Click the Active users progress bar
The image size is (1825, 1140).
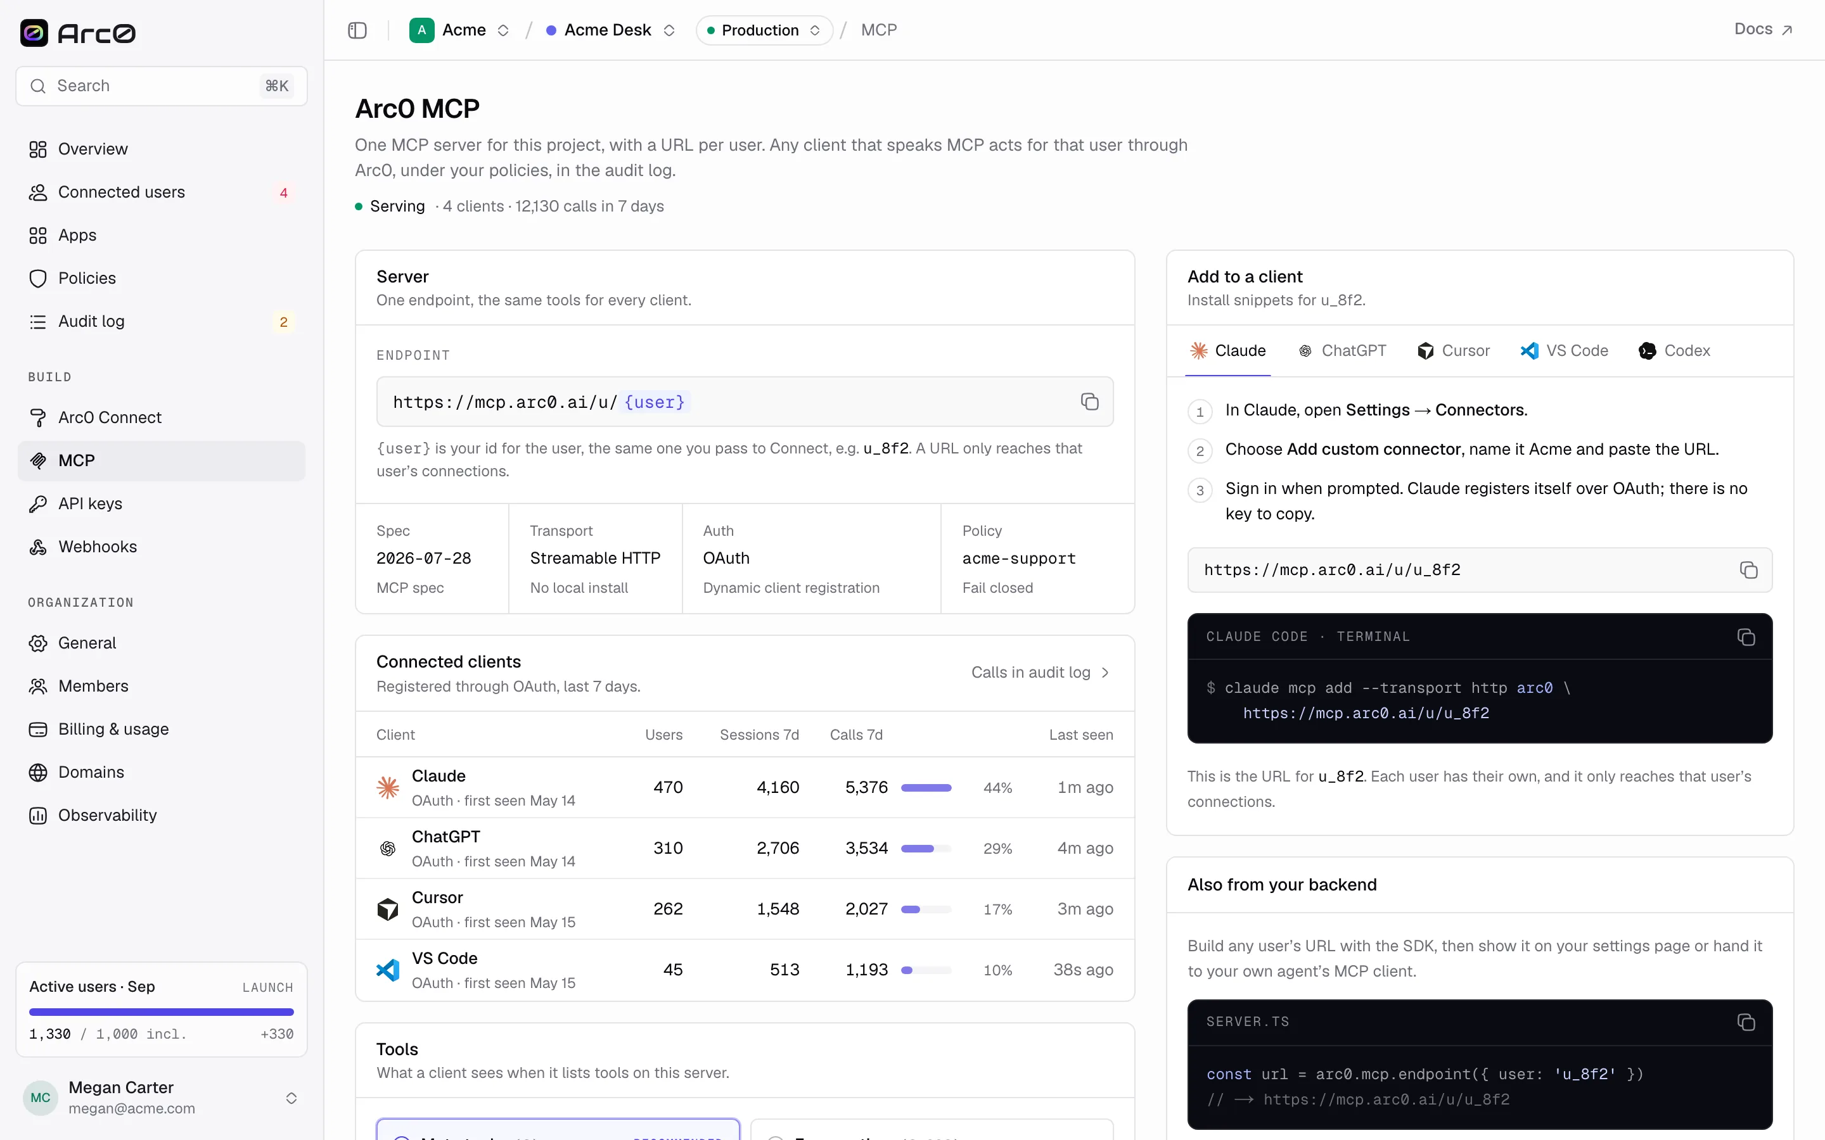click(x=162, y=1012)
